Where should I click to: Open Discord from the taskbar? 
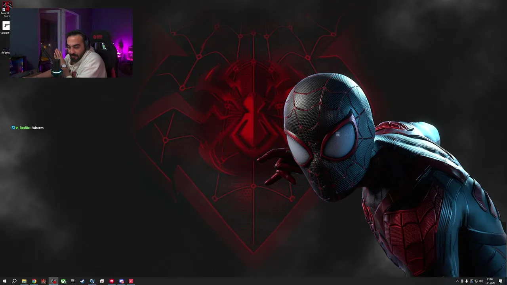[121, 281]
